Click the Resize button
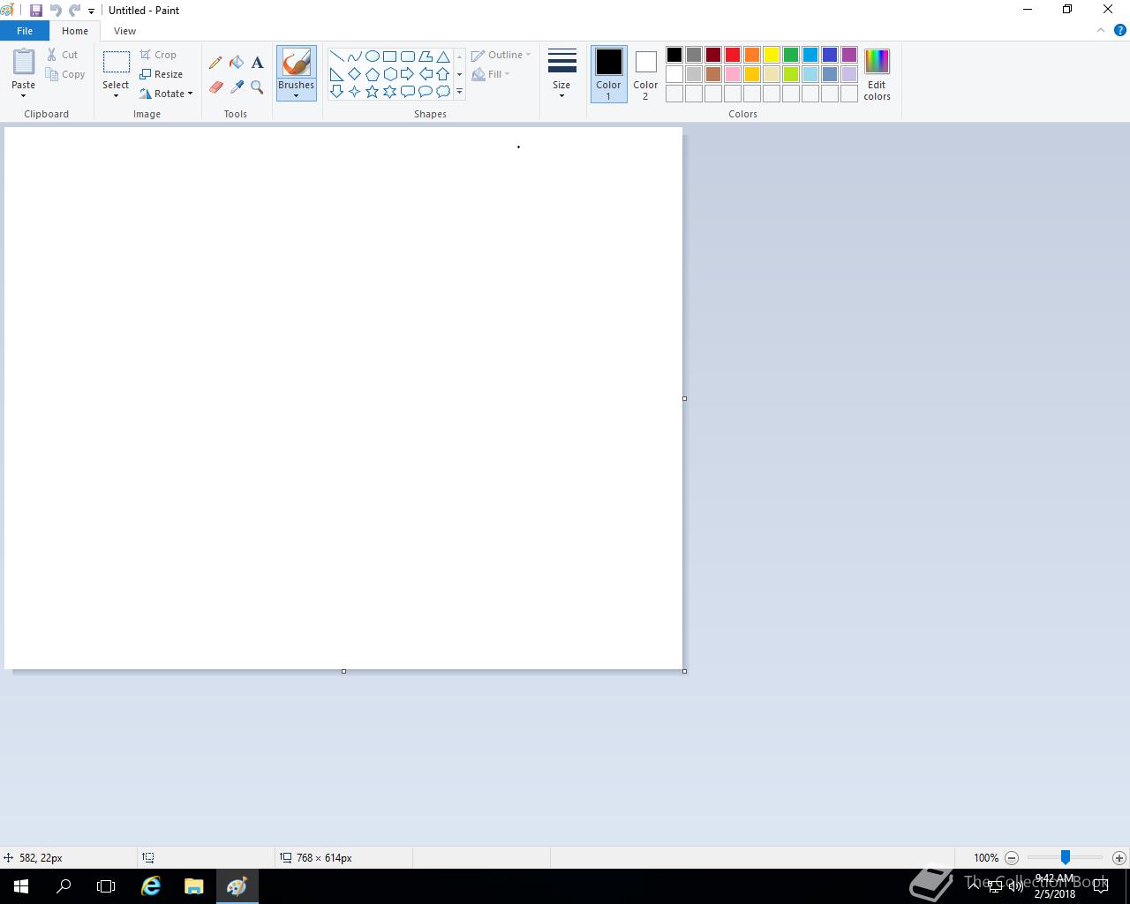1130x904 pixels. coord(161,74)
